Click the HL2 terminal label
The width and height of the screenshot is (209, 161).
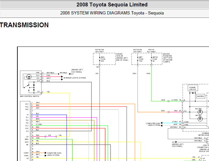tap(27, 107)
